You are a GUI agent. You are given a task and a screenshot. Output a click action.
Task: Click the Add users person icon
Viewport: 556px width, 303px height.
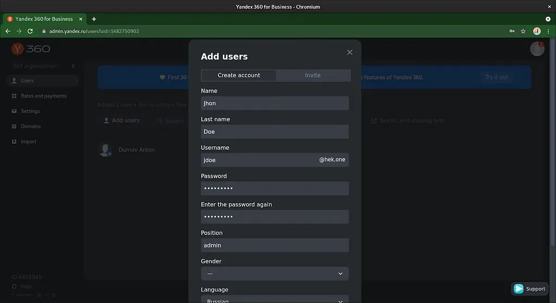(107, 120)
